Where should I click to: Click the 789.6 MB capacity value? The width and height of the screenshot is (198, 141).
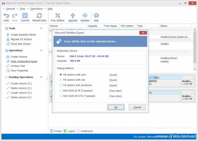[x=75, y=61]
